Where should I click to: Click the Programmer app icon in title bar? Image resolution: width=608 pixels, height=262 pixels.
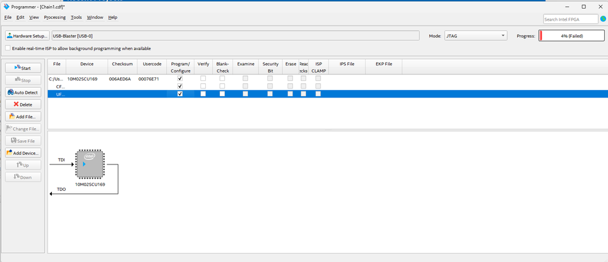(6, 7)
